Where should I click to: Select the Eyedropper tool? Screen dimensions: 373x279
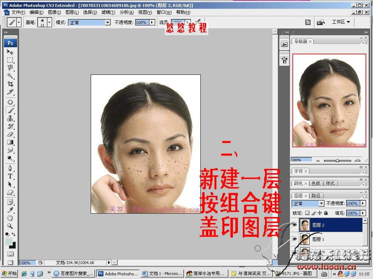(10, 210)
